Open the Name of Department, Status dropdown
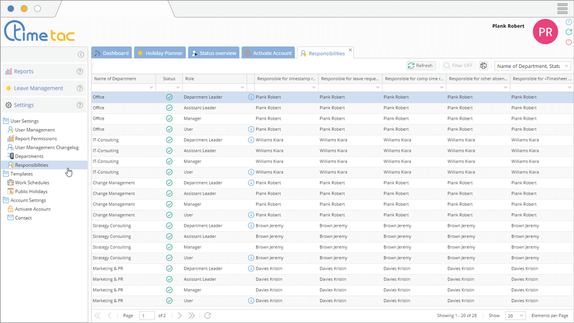The height and width of the screenshot is (323, 574). [532, 66]
